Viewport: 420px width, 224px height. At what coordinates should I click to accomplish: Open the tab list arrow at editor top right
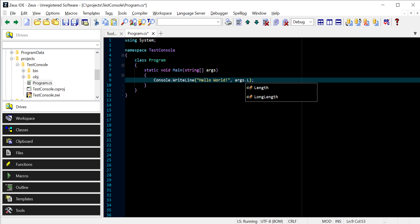(415, 33)
